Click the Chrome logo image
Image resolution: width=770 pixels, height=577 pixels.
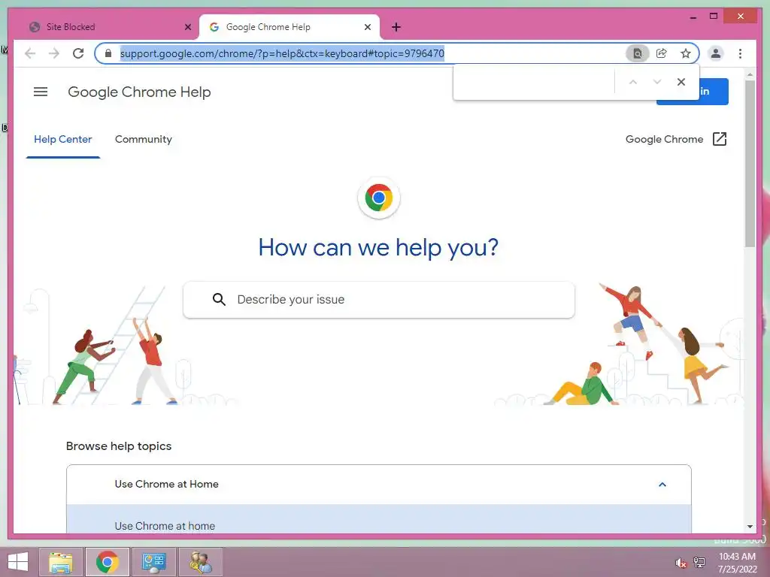379,198
